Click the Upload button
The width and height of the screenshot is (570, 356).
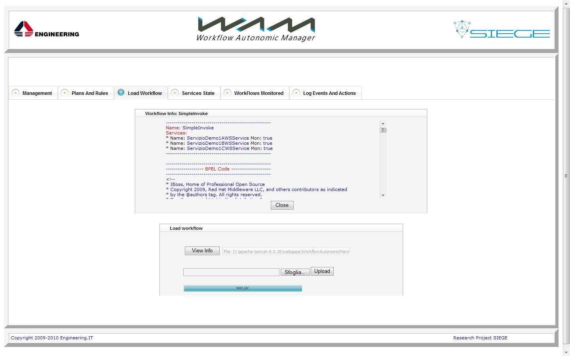pyautogui.click(x=322, y=271)
